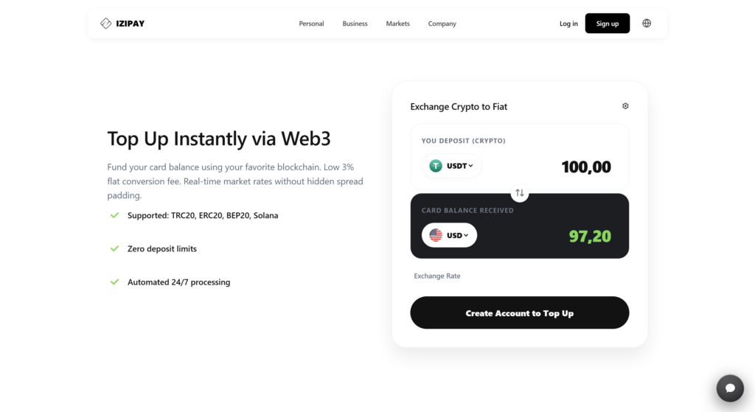Click the 100,00 deposit amount field

(586, 167)
